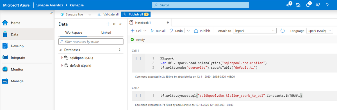Viewport: 337px width, 110px height.
Task: Click Run all in notebook toolbar
Action: pos(158,31)
